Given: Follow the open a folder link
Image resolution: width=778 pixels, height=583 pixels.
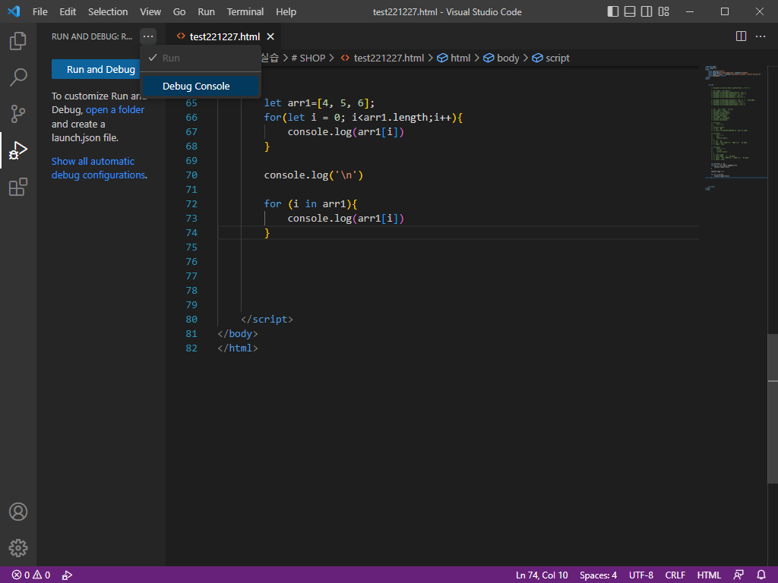Looking at the screenshot, I should pyautogui.click(x=115, y=109).
